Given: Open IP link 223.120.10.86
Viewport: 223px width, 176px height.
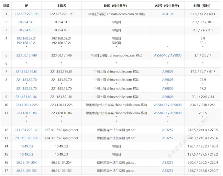Looking at the screenshot, I should pyautogui.click(x=26, y=113).
